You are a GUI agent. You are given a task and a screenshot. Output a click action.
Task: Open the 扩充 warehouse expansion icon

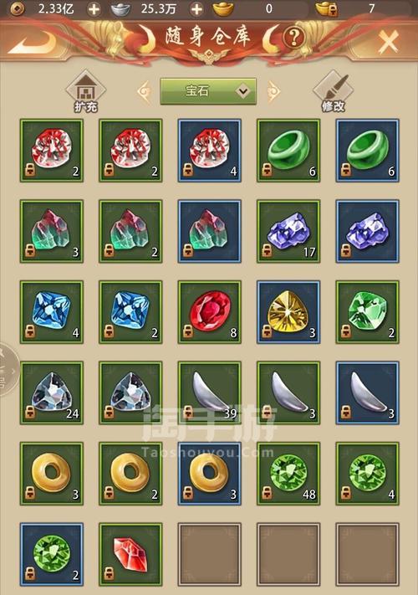click(86, 92)
